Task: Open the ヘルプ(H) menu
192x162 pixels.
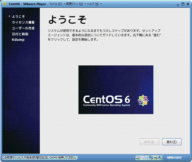Action: pyautogui.click(x=93, y=4)
